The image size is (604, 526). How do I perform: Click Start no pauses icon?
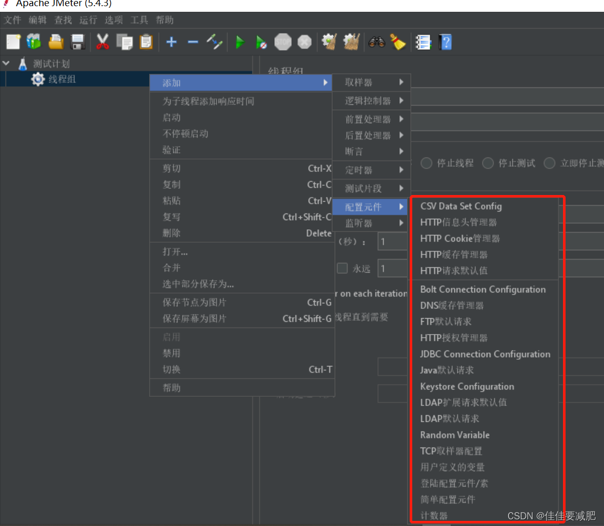tap(261, 42)
